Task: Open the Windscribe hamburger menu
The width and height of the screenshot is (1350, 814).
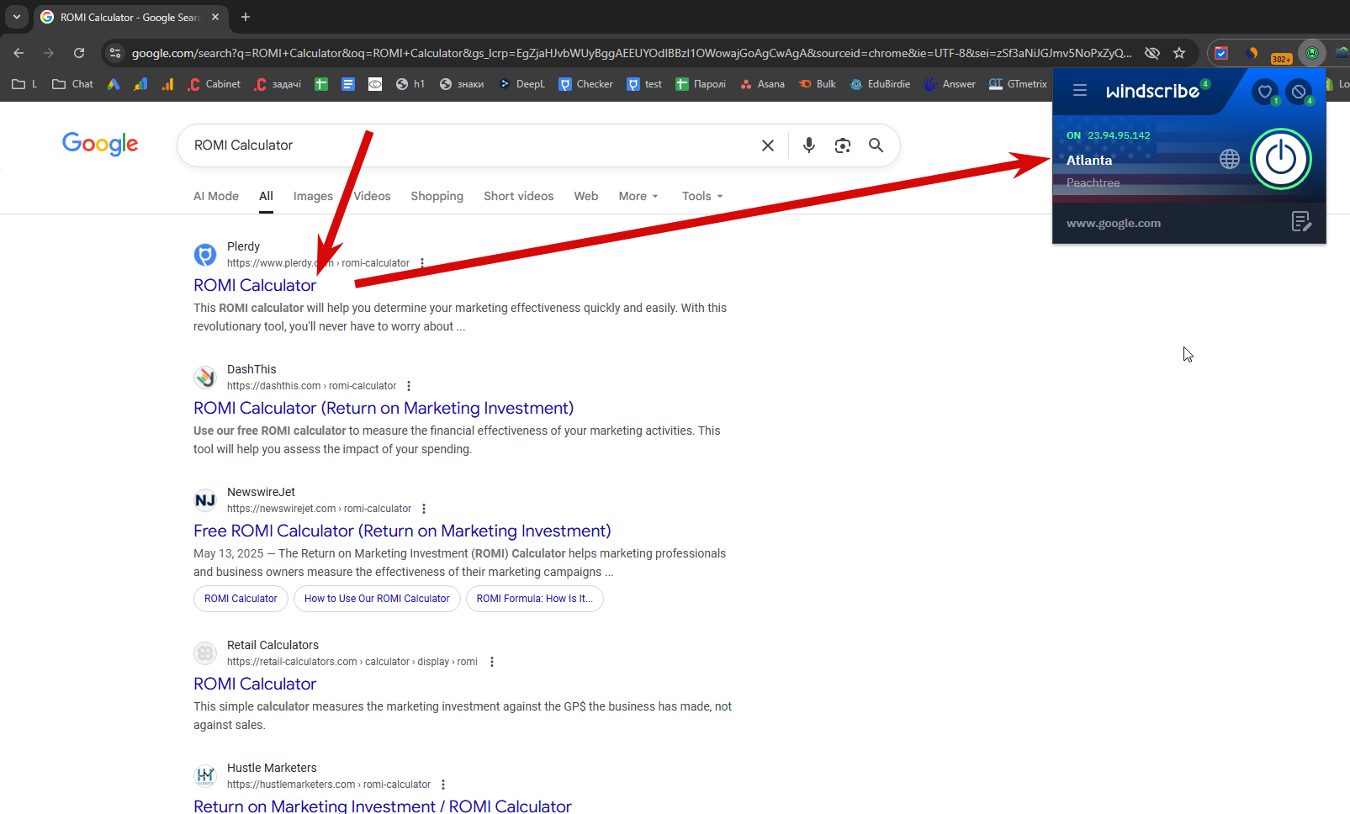Action: [x=1080, y=90]
